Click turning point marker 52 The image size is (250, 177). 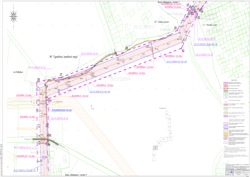[x=183, y=51]
